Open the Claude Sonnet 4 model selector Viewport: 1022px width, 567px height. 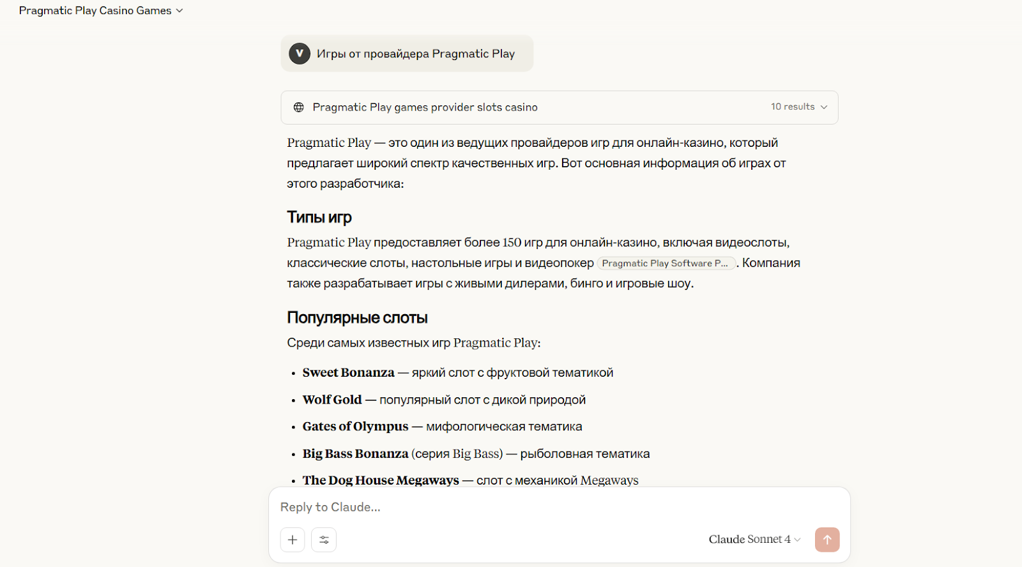(754, 540)
